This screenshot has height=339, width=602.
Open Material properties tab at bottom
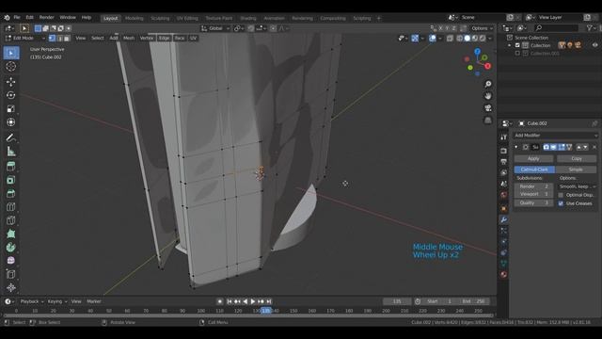click(504, 274)
